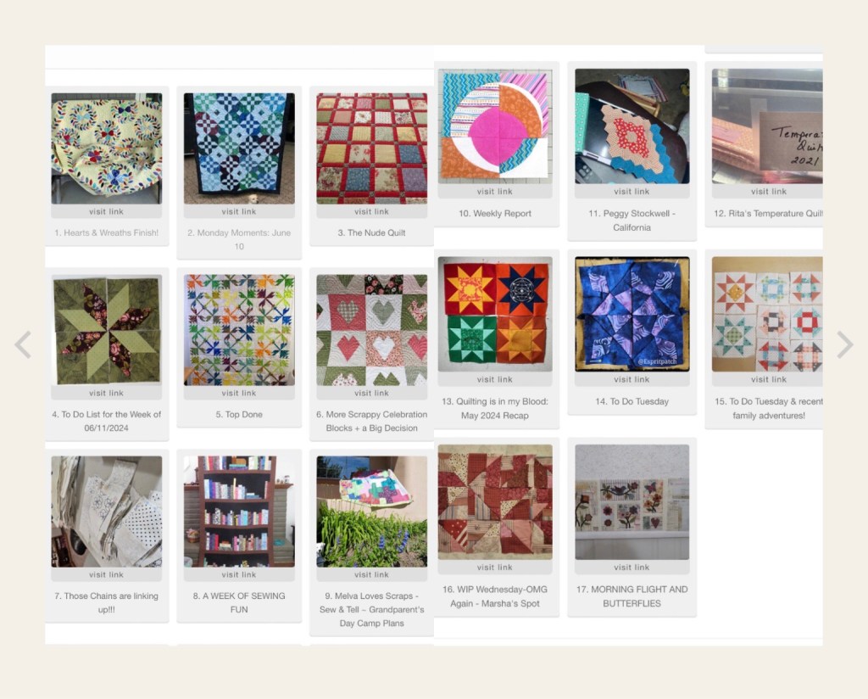Click visit link under family adventures entry
Image resolution: width=868 pixels, height=699 pixels.
(x=767, y=379)
